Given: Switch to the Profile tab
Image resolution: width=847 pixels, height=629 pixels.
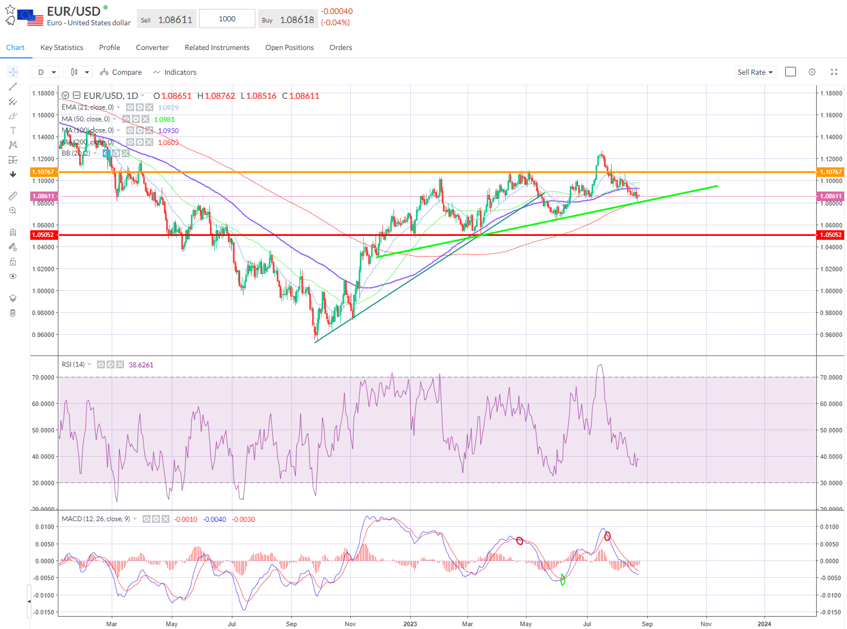Looking at the screenshot, I should point(109,47).
